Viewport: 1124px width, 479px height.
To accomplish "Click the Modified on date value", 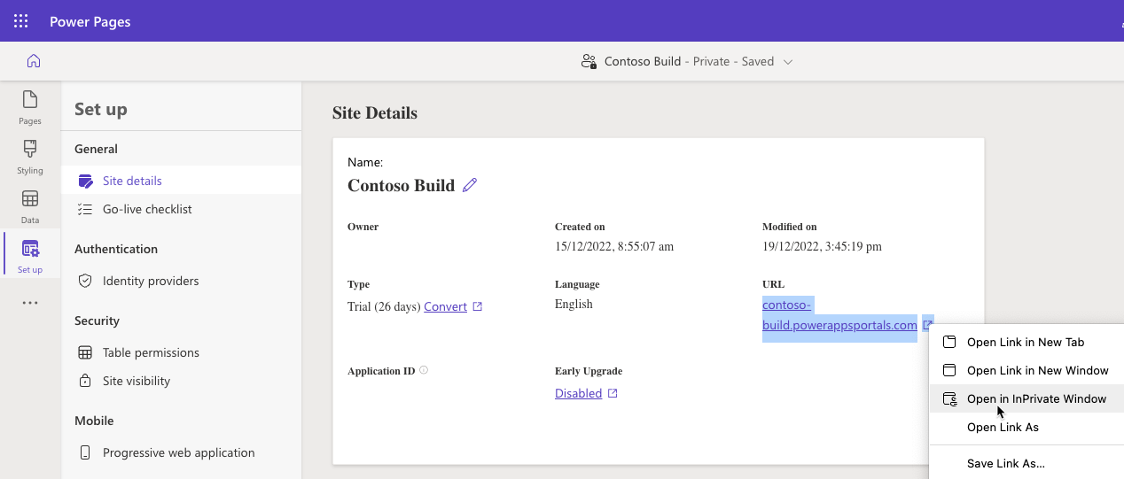I will [x=822, y=246].
